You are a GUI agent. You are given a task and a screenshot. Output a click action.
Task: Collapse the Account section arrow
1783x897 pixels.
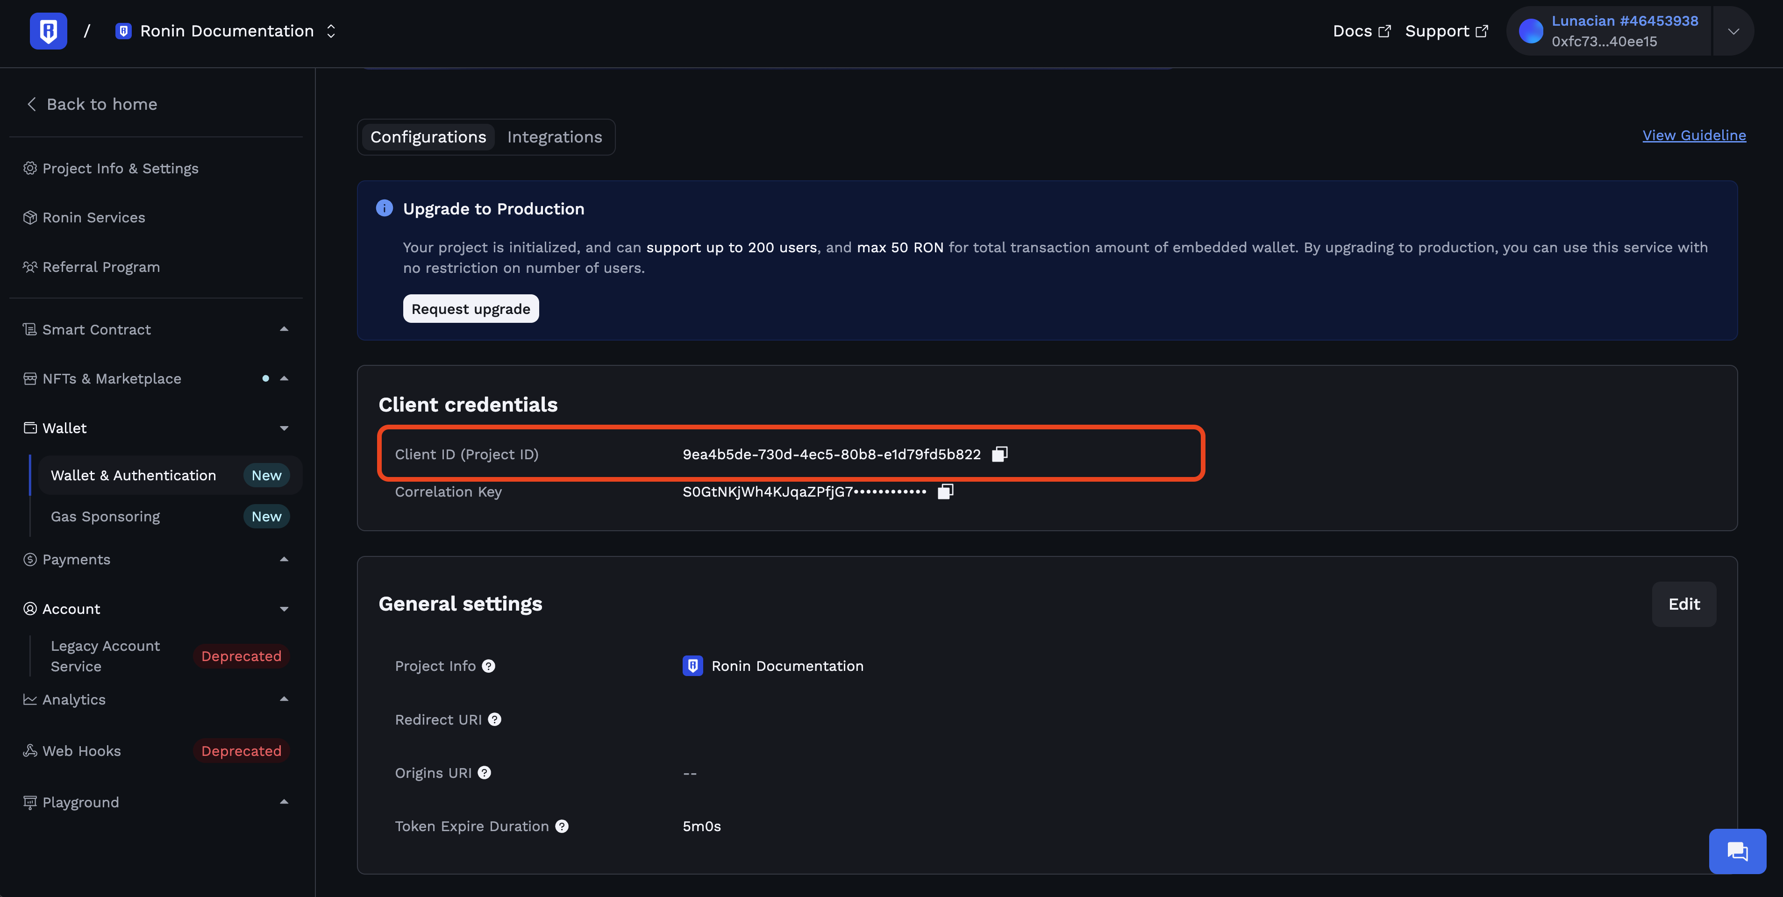point(284,609)
